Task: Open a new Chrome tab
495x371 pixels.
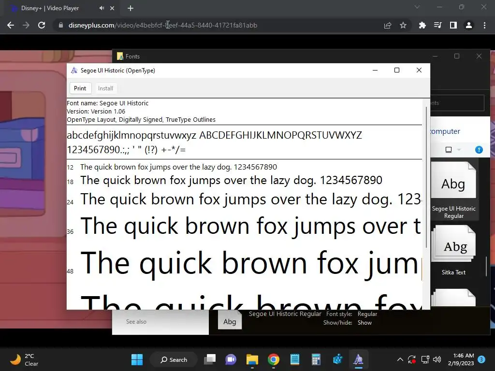Action: pos(131,8)
